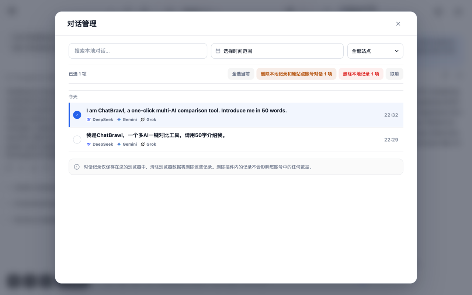Viewport: 472px width, 295px height.
Task: Open the 我是ChatBrawl conversation title
Action: [x=156, y=135]
